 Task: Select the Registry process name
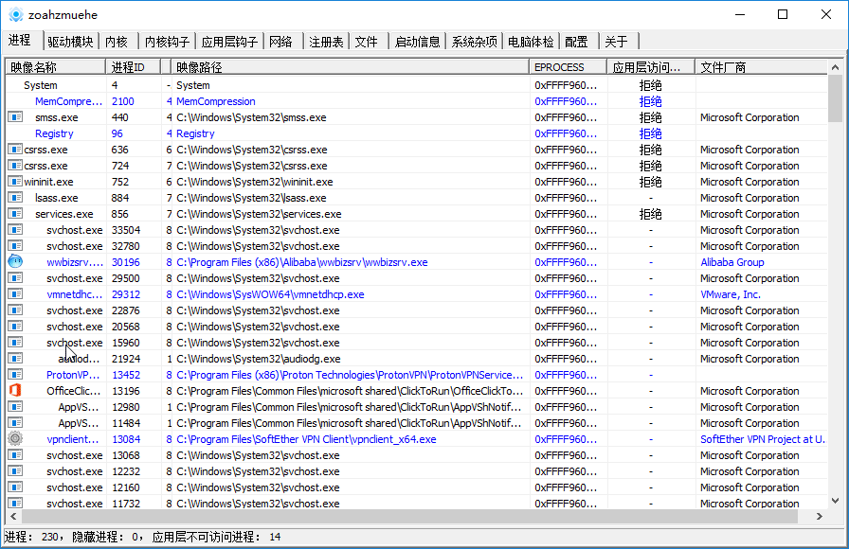(54, 133)
